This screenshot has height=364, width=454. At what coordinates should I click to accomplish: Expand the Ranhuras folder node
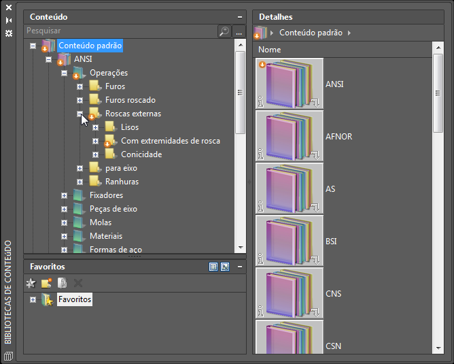click(x=80, y=182)
